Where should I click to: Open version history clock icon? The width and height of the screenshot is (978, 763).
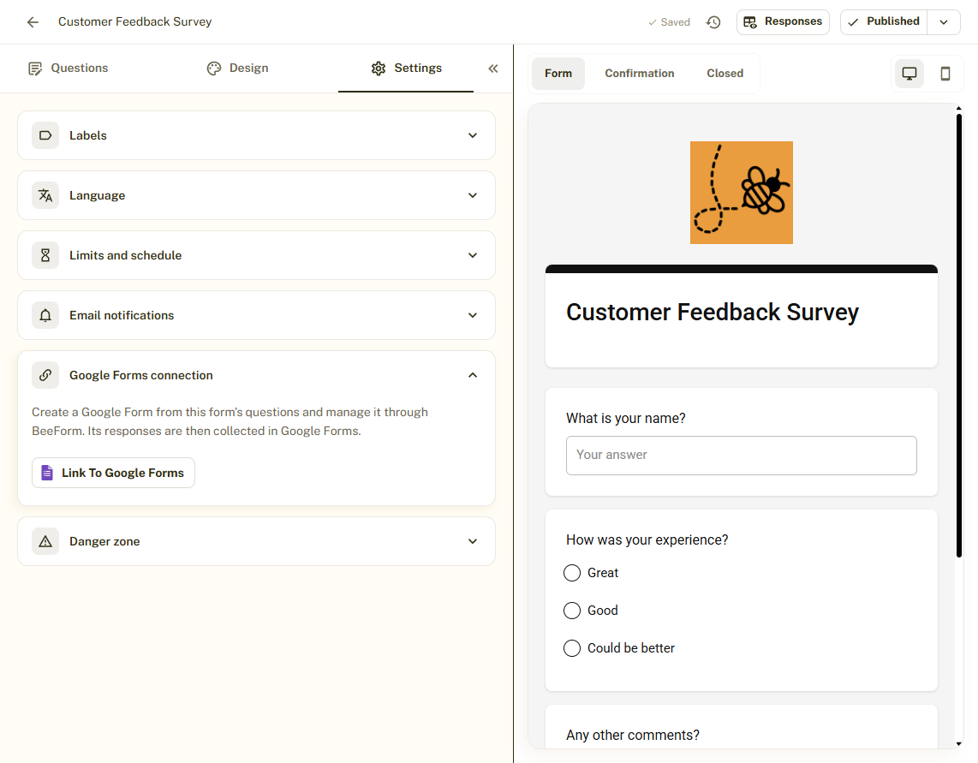[713, 22]
